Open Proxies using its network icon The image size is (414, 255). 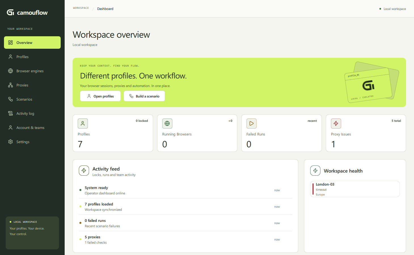pos(10,85)
